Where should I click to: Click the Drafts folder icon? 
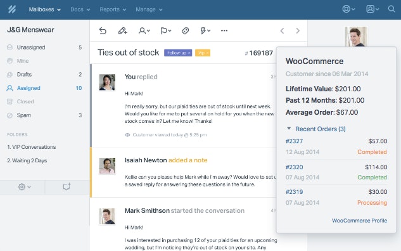[10, 74]
